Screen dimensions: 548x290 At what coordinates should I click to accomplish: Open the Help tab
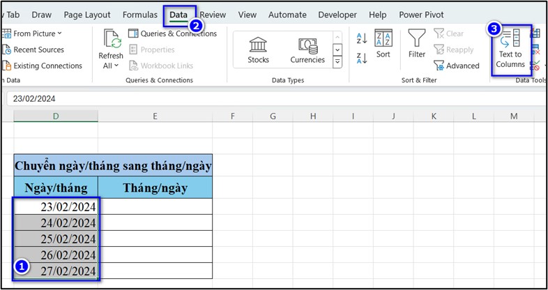(x=377, y=15)
